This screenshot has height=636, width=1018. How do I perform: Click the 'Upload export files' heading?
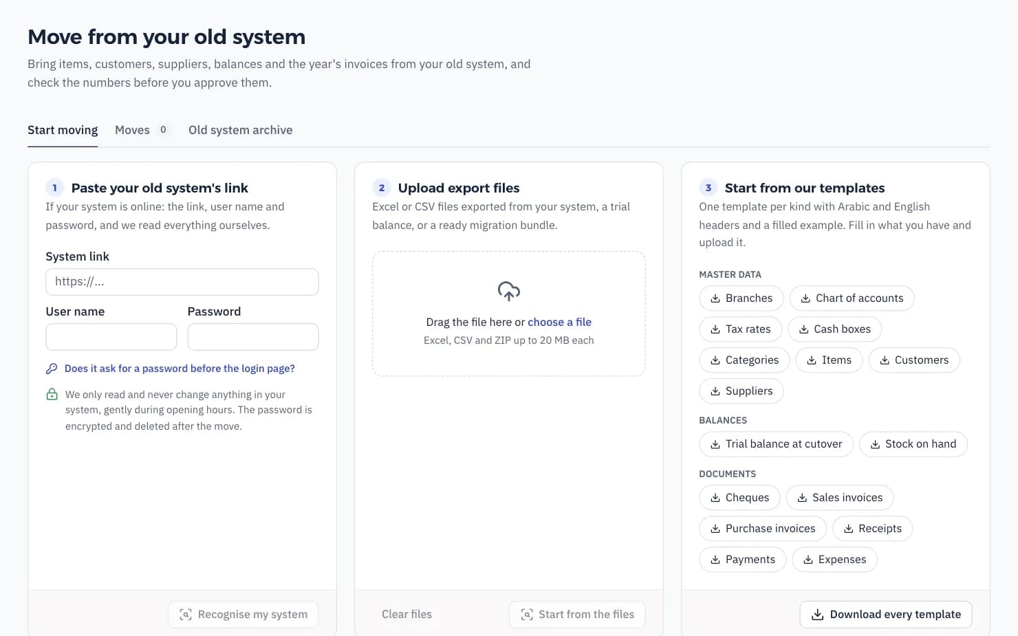459,188
